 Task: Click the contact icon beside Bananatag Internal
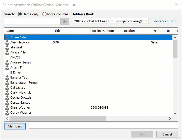[x=7, y=82]
